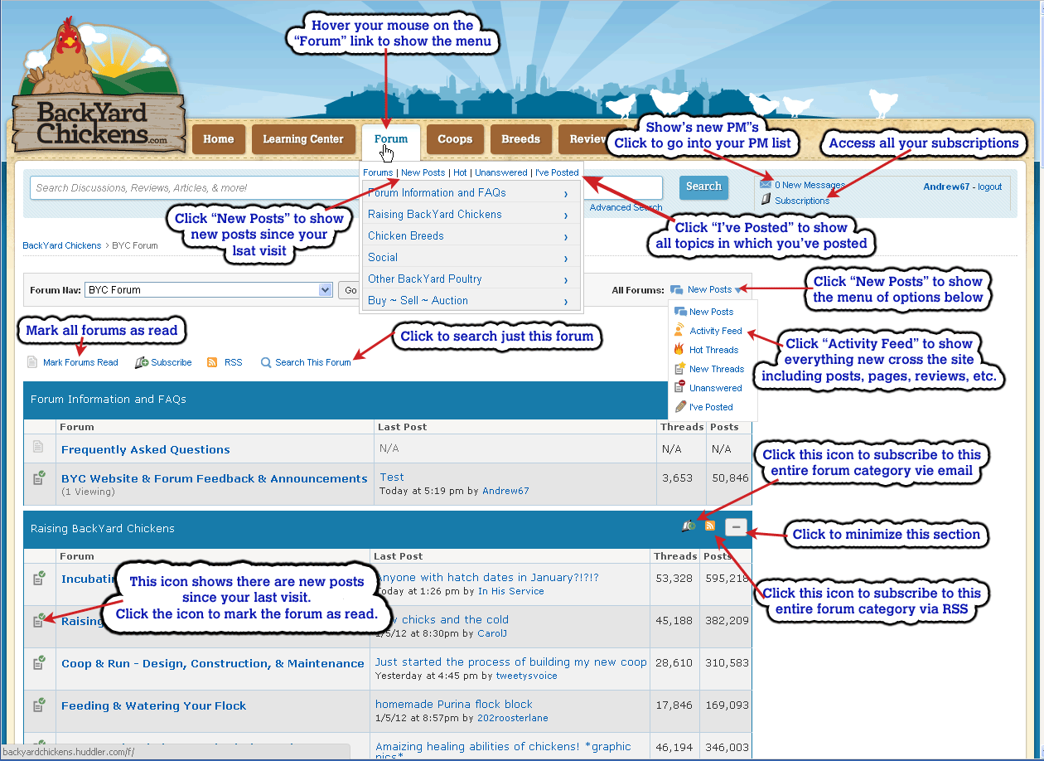Image resolution: width=1044 pixels, height=761 pixels.
Task: Click email subscribe icon in Raising BackYard Chickens header
Action: 689,526
